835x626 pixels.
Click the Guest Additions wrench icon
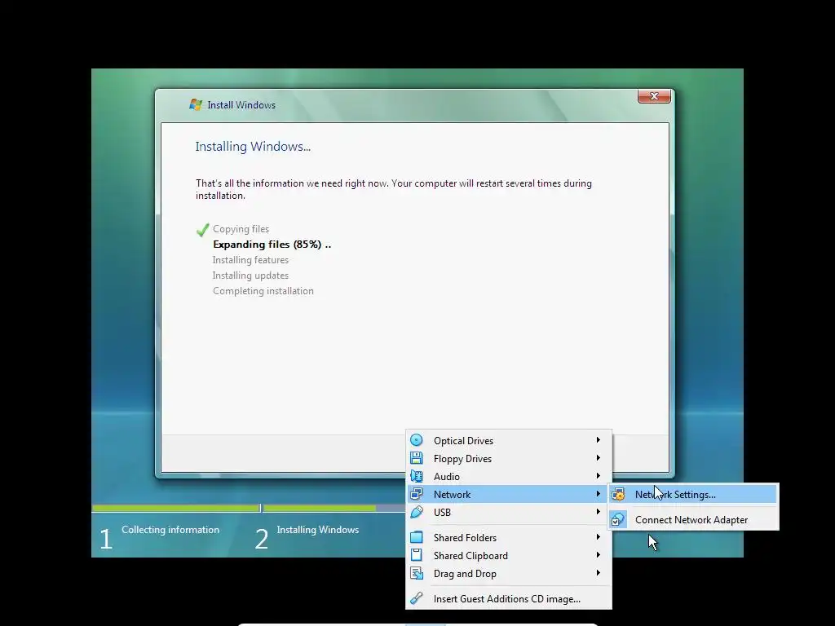(x=417, y=598)
